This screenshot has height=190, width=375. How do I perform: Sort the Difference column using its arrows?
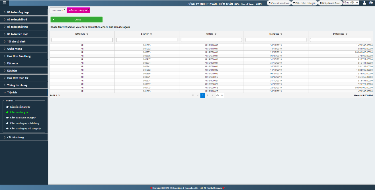pos(346,34)
